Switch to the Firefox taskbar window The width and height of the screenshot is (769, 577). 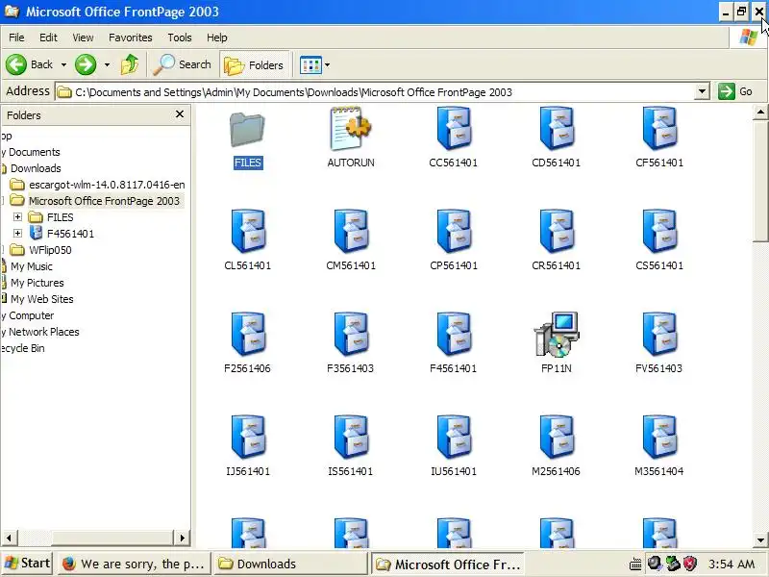pyautogui.click(x=134, y=564)
